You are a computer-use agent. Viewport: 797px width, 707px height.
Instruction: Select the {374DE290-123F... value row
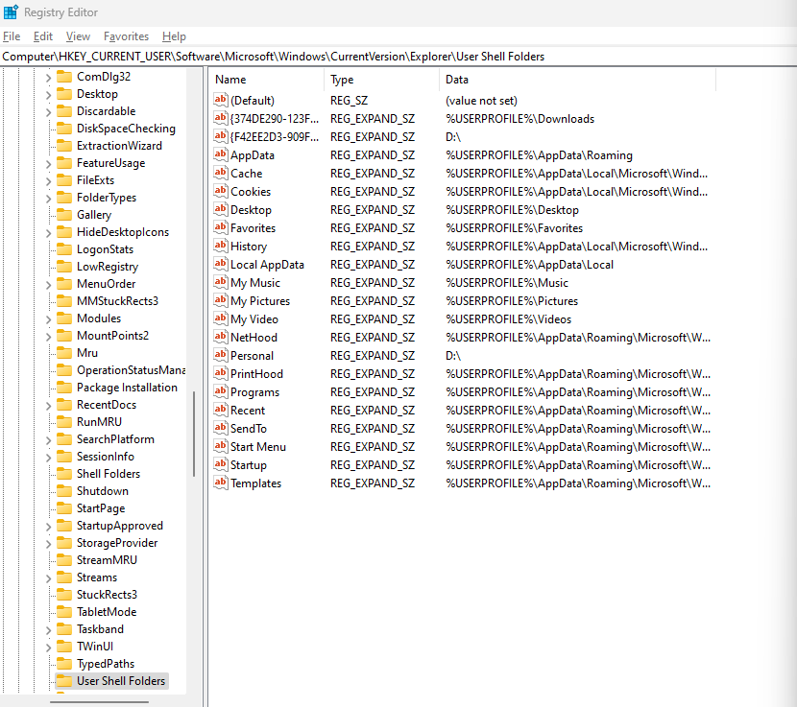point(462,119)
